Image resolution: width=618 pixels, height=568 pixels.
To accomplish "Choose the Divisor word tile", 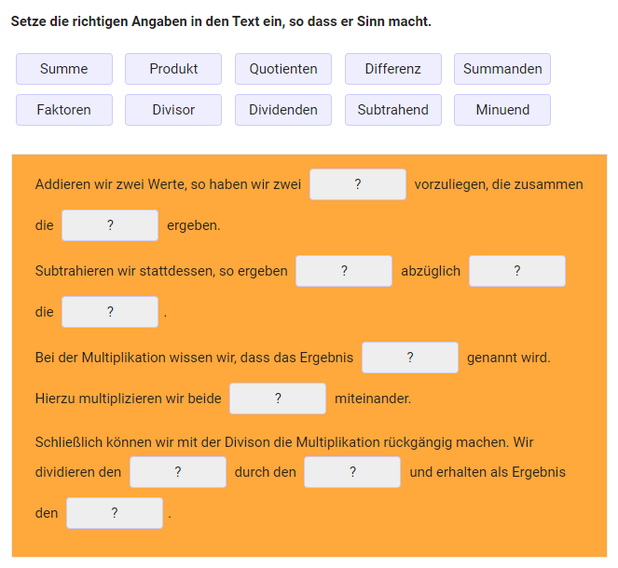I will point(173,110).
